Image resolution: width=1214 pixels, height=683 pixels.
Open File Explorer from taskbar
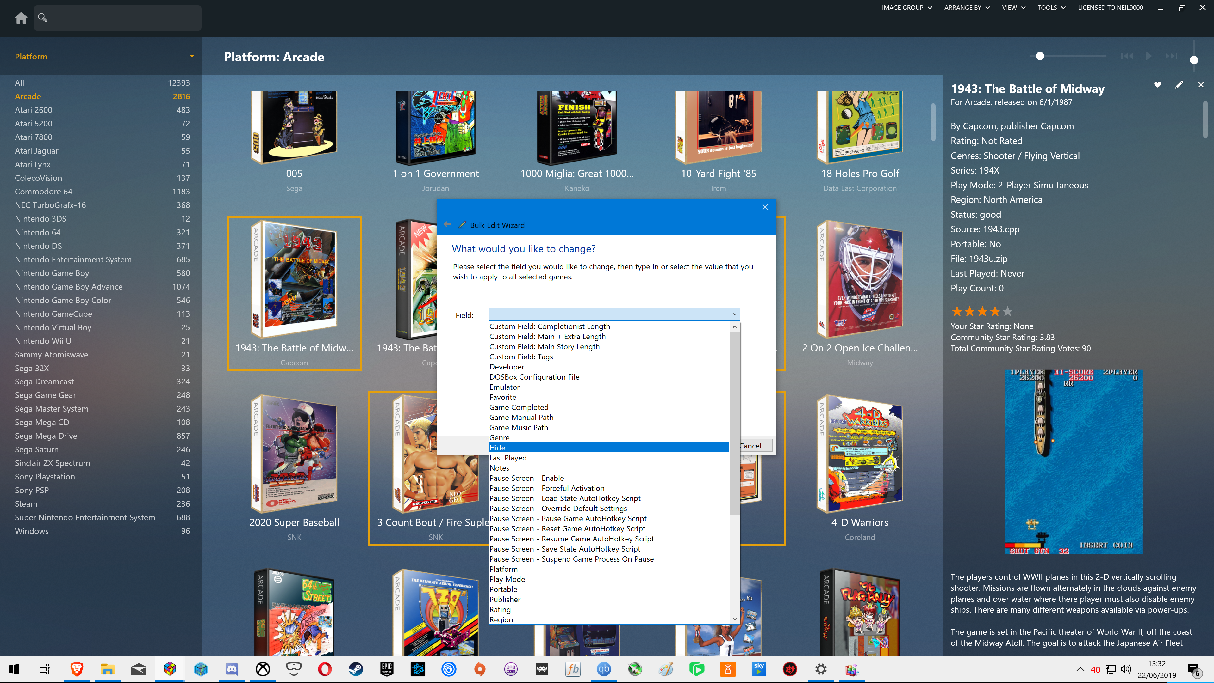(108, 669)
